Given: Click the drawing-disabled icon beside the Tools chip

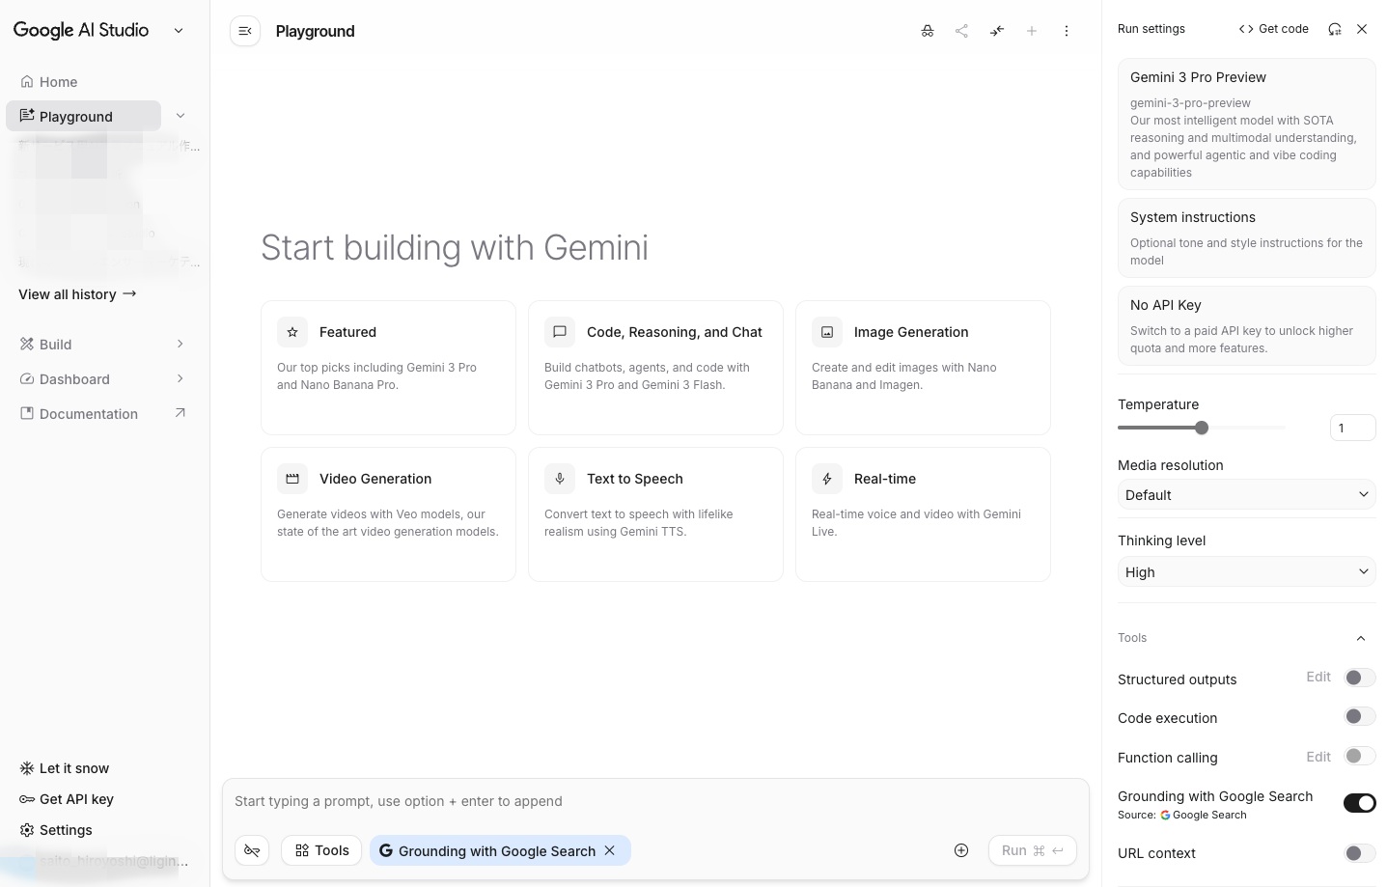Looking at the screenshot, I should tap(252, 850).
